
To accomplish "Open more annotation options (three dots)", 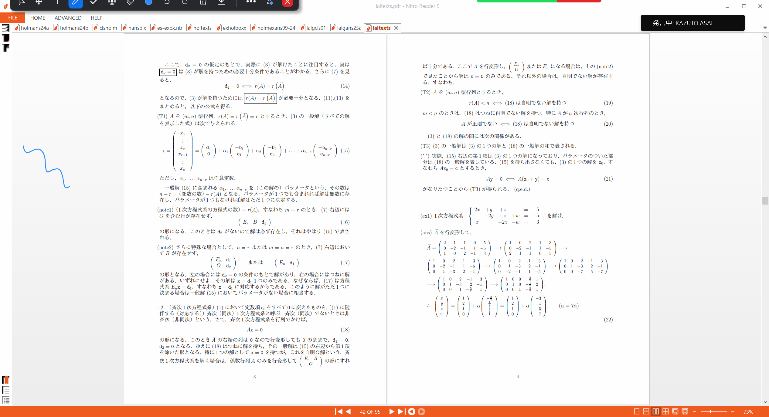I will click(251, 2).
